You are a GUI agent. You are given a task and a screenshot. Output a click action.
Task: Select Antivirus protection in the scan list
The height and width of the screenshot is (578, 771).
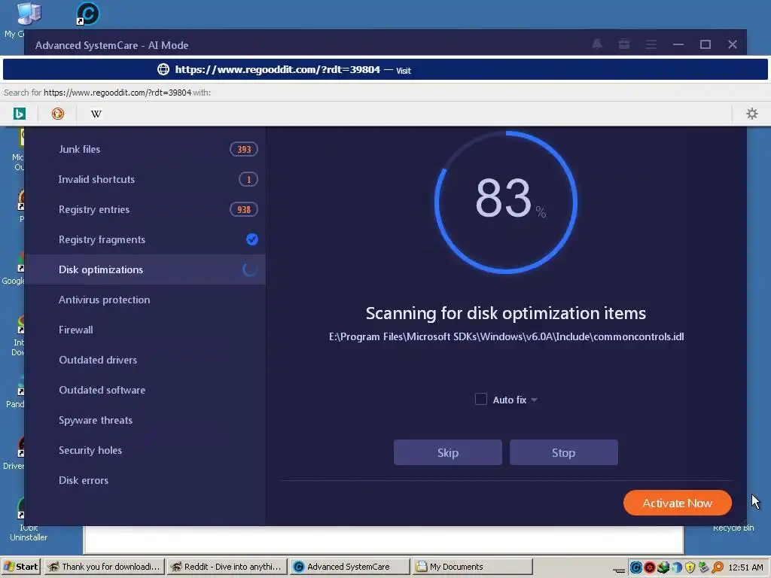(x=145, y=300)
